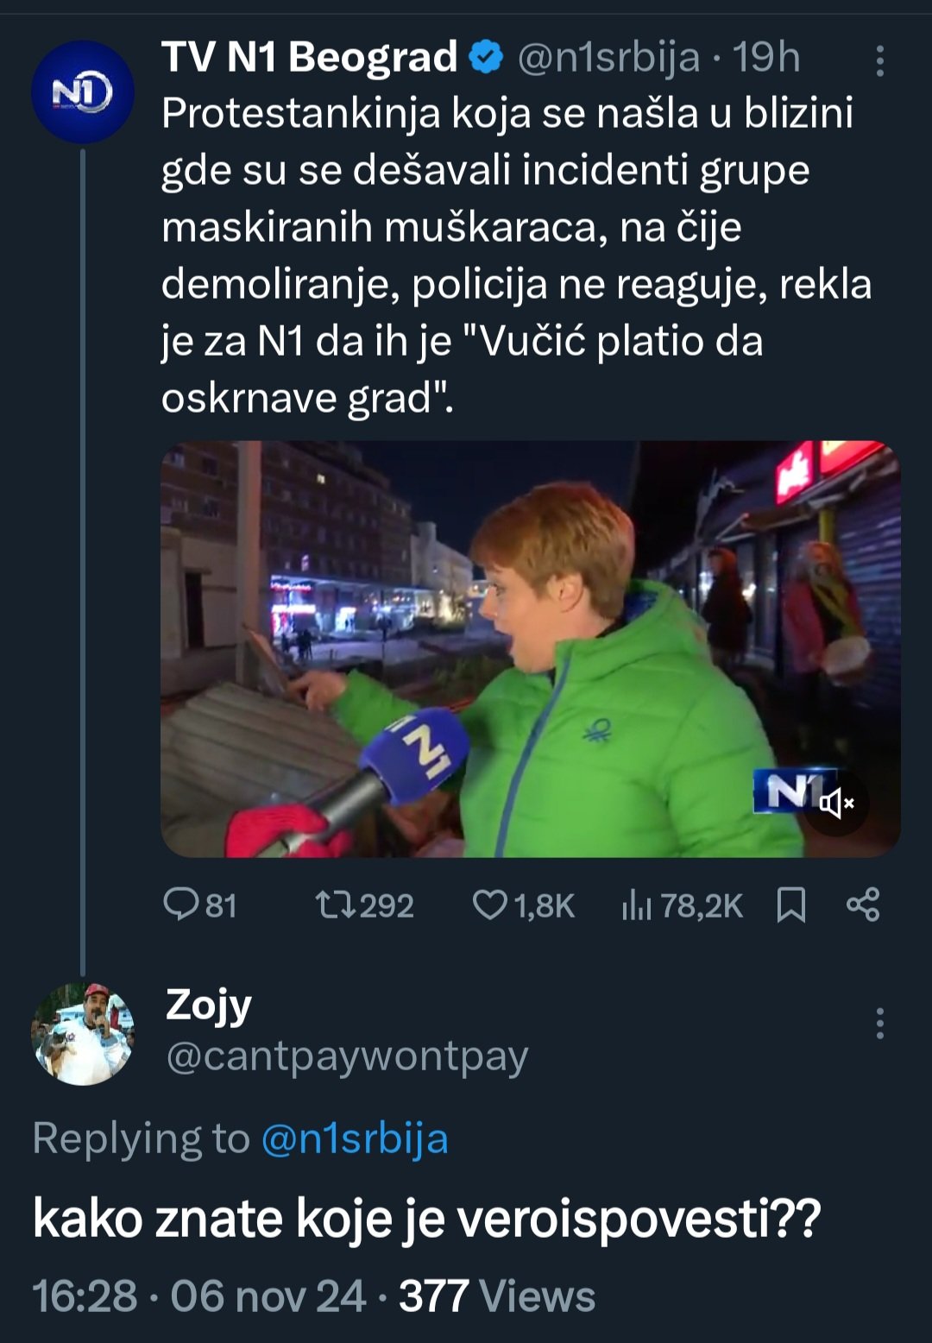Share the TV N1 Beograd tweet
Screen dimensions: 932x1343
tap(863, 905)
